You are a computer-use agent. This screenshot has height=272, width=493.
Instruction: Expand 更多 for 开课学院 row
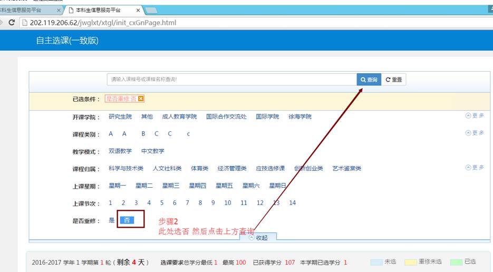(x=475, y=116)
